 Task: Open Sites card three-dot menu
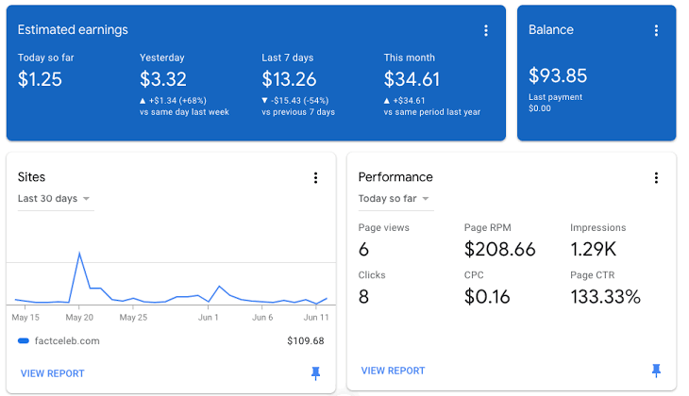pos(315,177)
